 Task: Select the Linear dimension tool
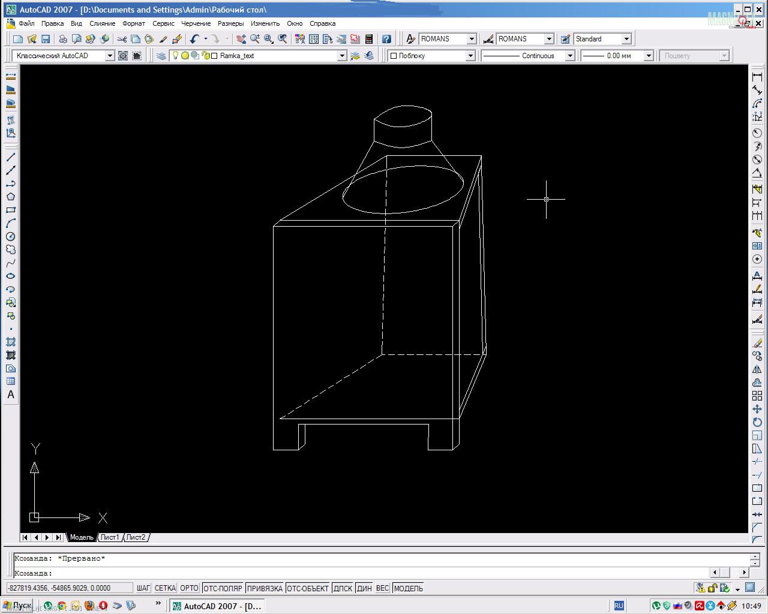coord(757,77)
